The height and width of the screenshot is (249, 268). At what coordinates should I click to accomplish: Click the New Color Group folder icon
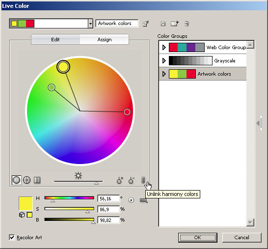(175, 24)
